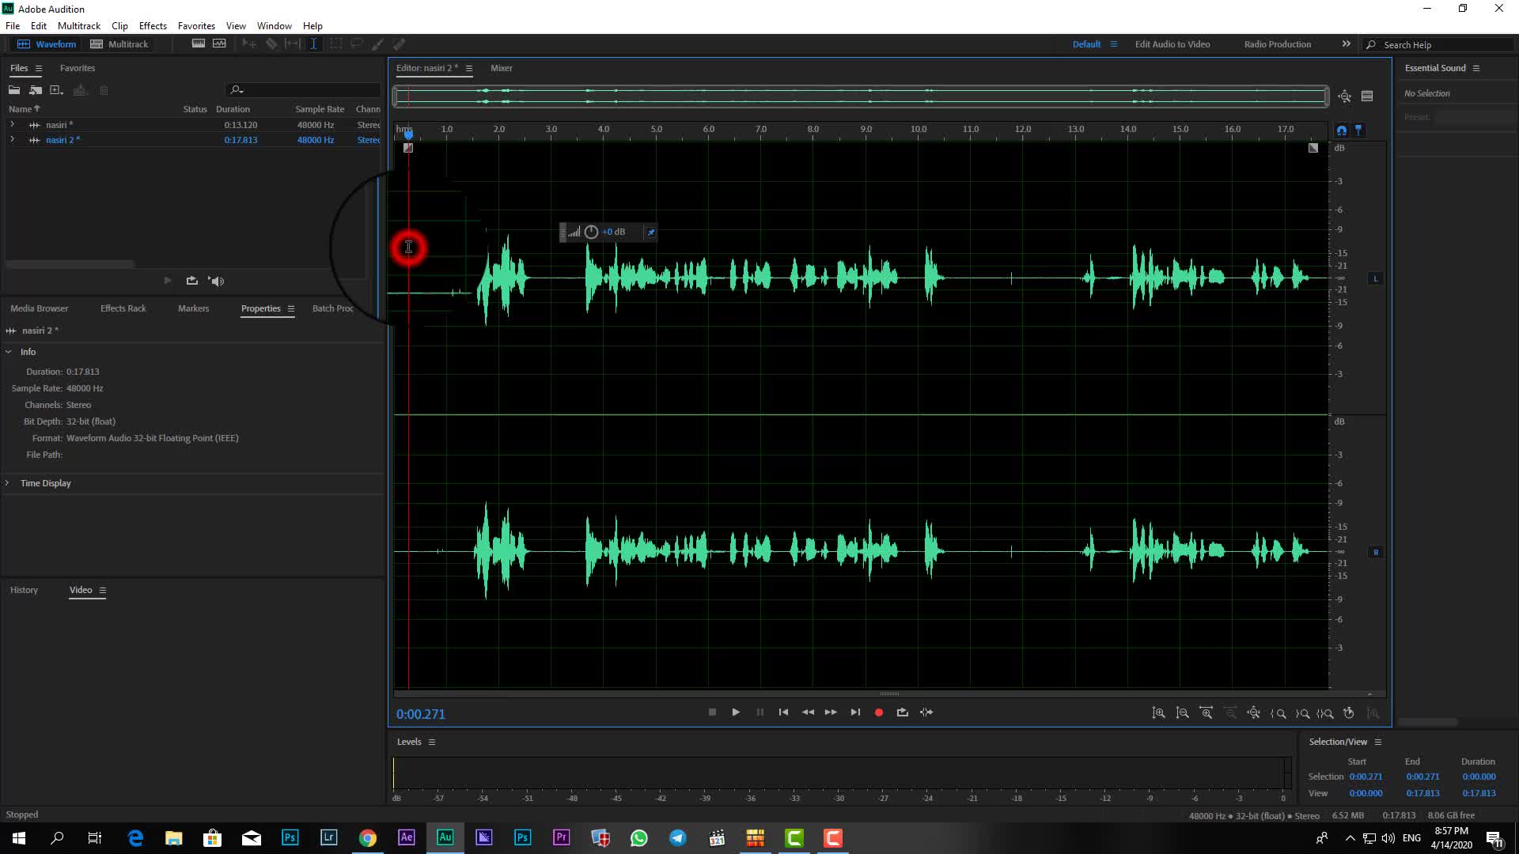Viewport: 1519px width, 854px height.
Task: Open the Effects menu
Action: coord(153,26)
